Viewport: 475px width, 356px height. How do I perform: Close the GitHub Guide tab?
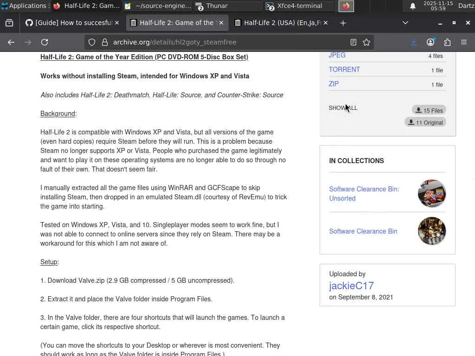point(117,23)
